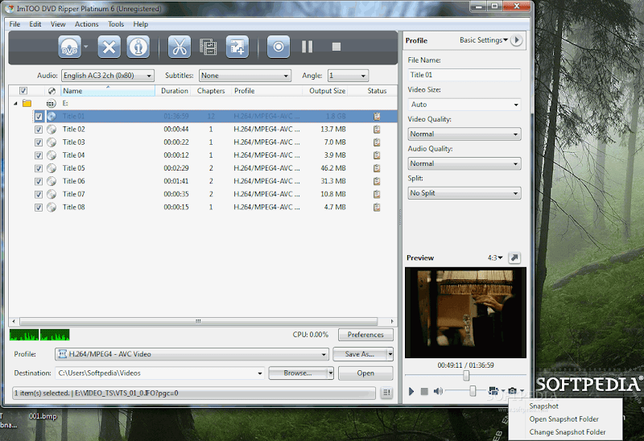Uncheck the Title 08 checkbox
This screenshot has width=644, height=441.
click(39, 208)
